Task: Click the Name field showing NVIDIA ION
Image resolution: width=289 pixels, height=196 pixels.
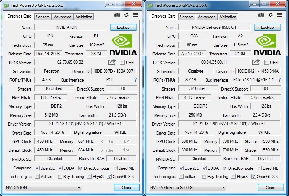Action: point(70,27)
